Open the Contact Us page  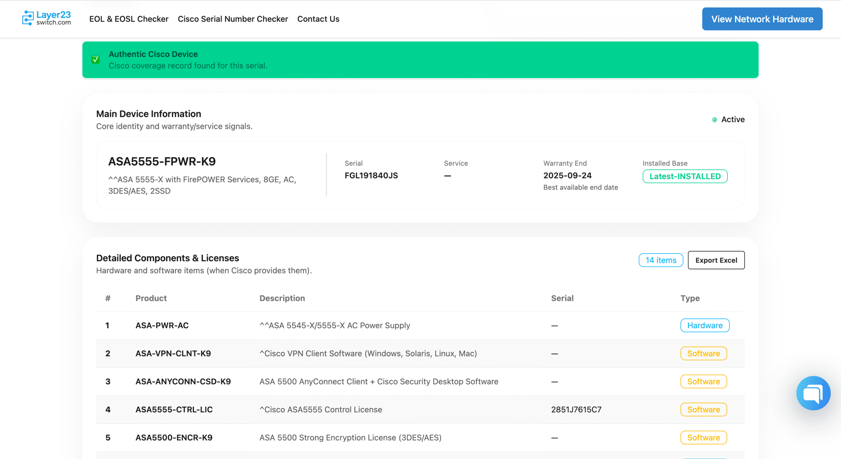[x=318, y=19]
